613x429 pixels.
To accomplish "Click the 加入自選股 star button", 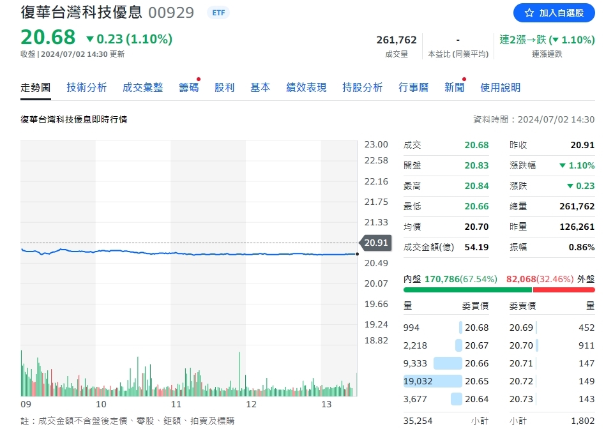I will [x=554, y=13].
